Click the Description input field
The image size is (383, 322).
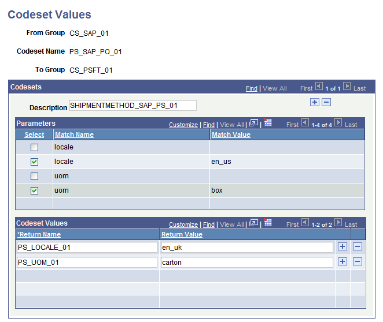[132, 106]
